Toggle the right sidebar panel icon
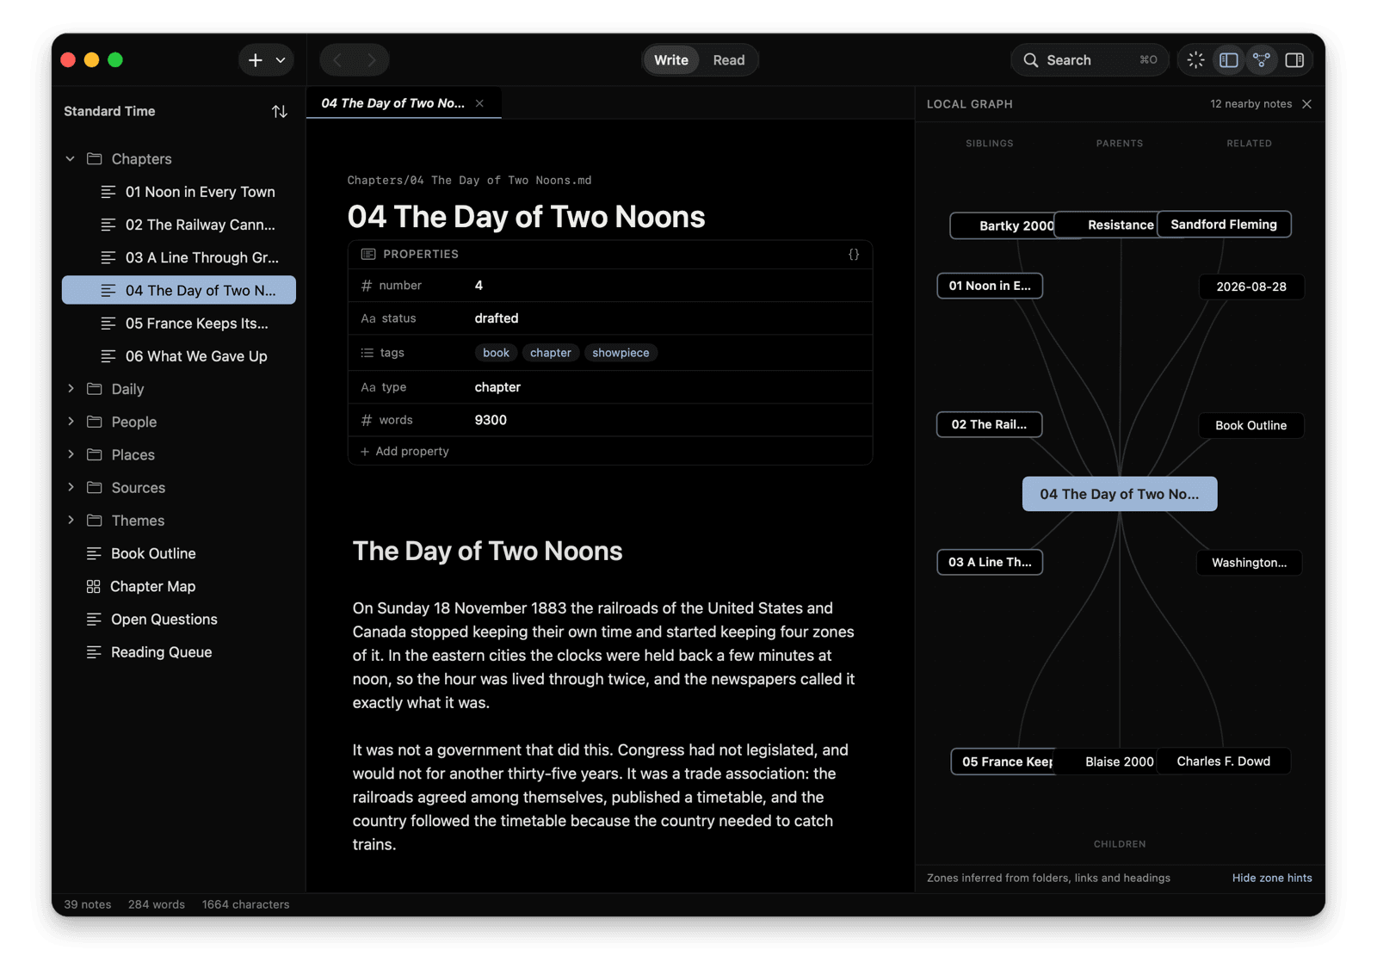1377x962 pixels. point(1294,60)
